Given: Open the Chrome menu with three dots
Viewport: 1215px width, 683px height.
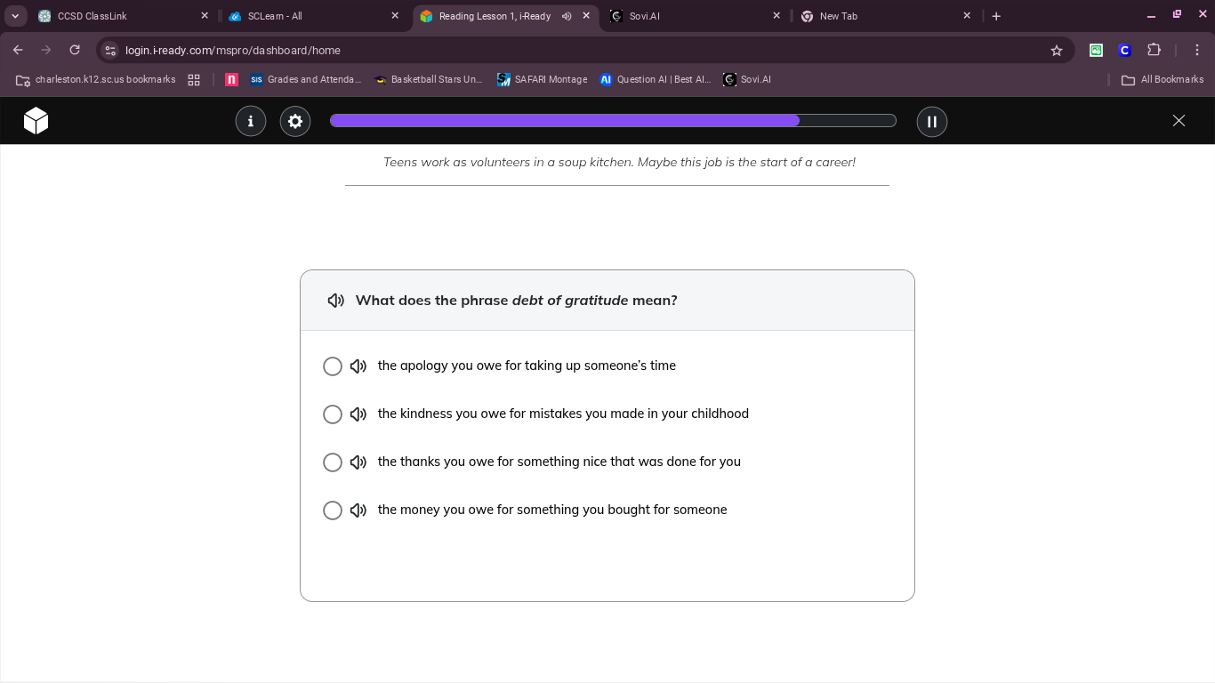Looking at the screenshot, I should pyautogui.click(x=1197, y=51).
